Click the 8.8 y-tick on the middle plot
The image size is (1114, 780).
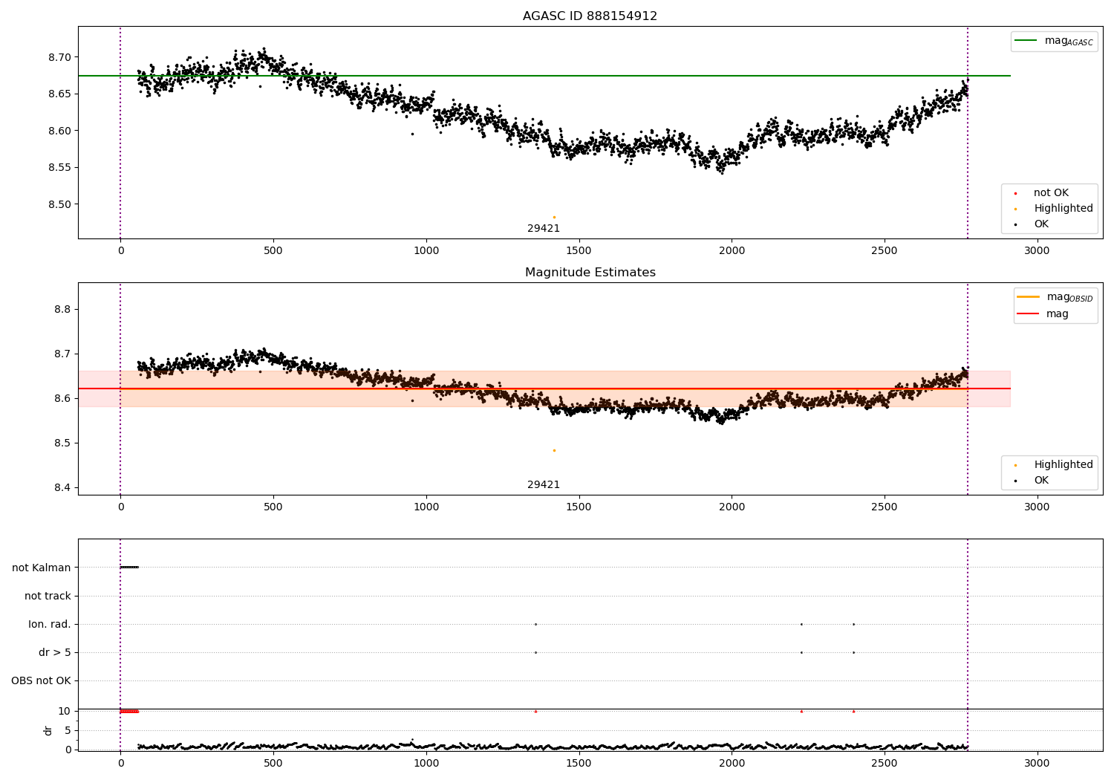click(x=62, y=309)
